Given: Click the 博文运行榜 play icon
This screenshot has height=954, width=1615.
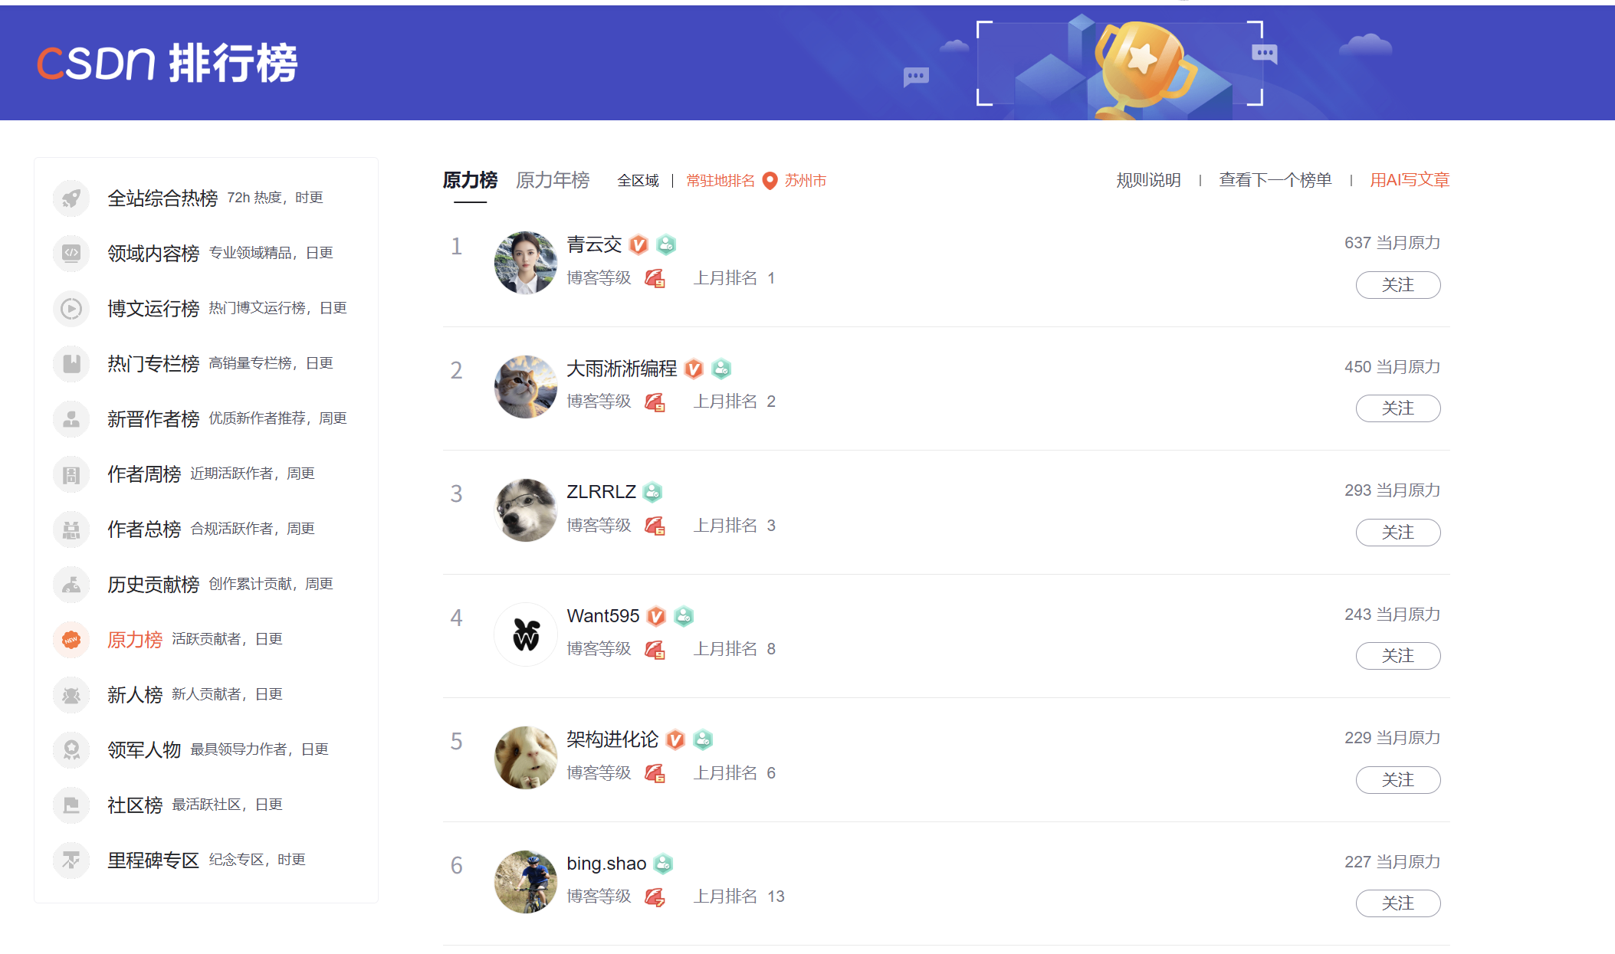Looking at the screenshot, I should click(x=71, y=308).
